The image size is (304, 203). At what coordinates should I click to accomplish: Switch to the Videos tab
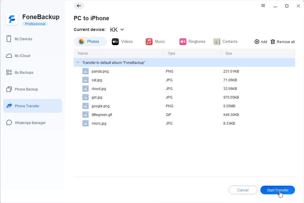point(122,42)
